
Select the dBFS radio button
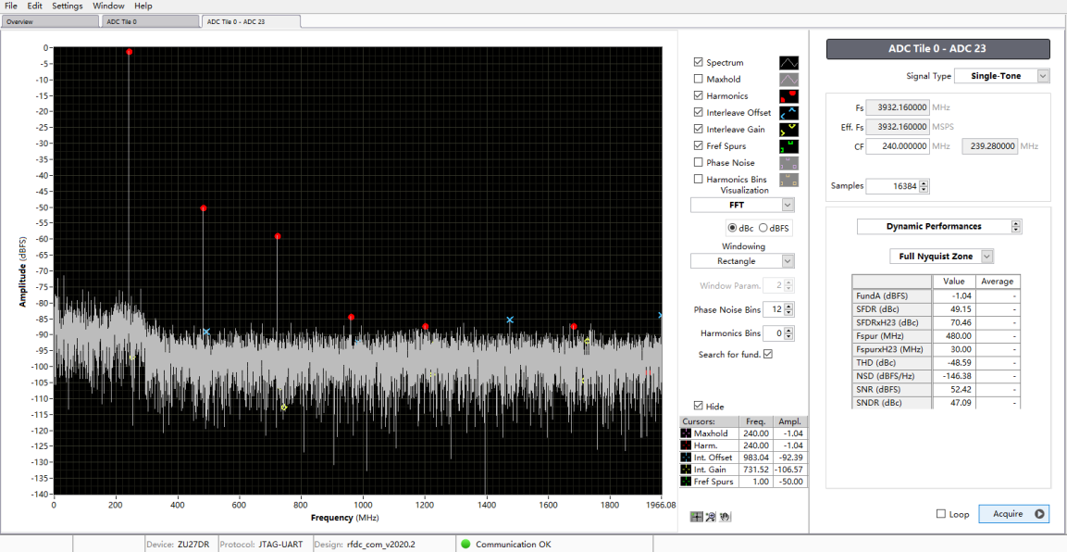click(x=763, y=228)
